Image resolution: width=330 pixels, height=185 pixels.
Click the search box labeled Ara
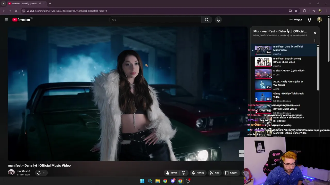point(156,20)
